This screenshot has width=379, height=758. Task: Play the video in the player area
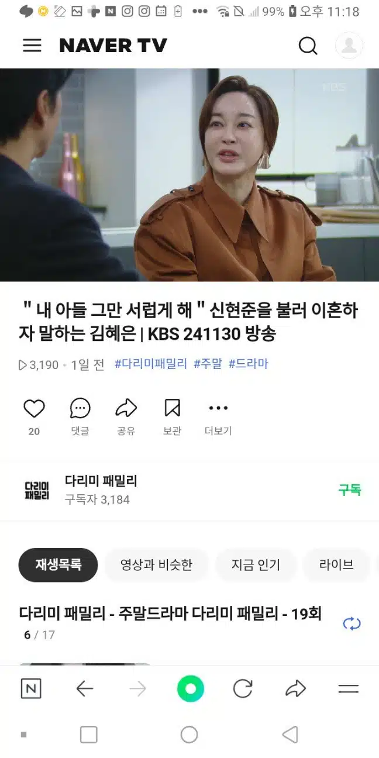coord(189,175)
